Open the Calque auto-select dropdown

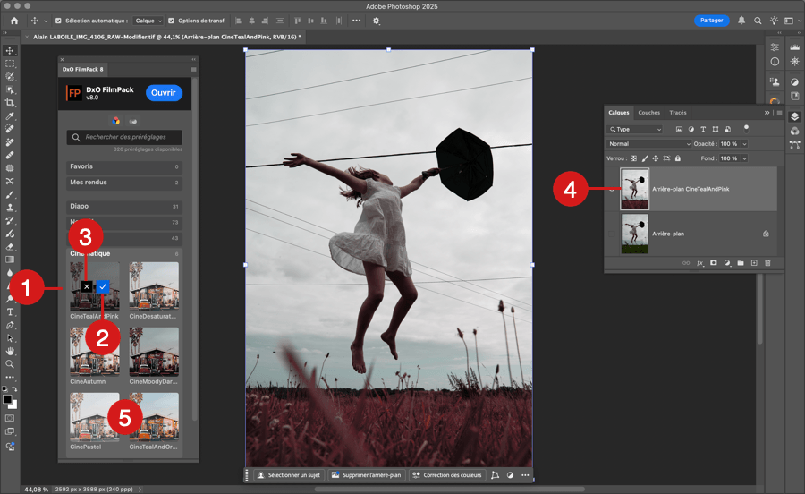148,21
